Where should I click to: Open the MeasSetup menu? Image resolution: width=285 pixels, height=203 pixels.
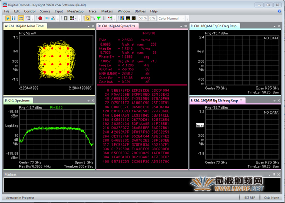[76, 11]
